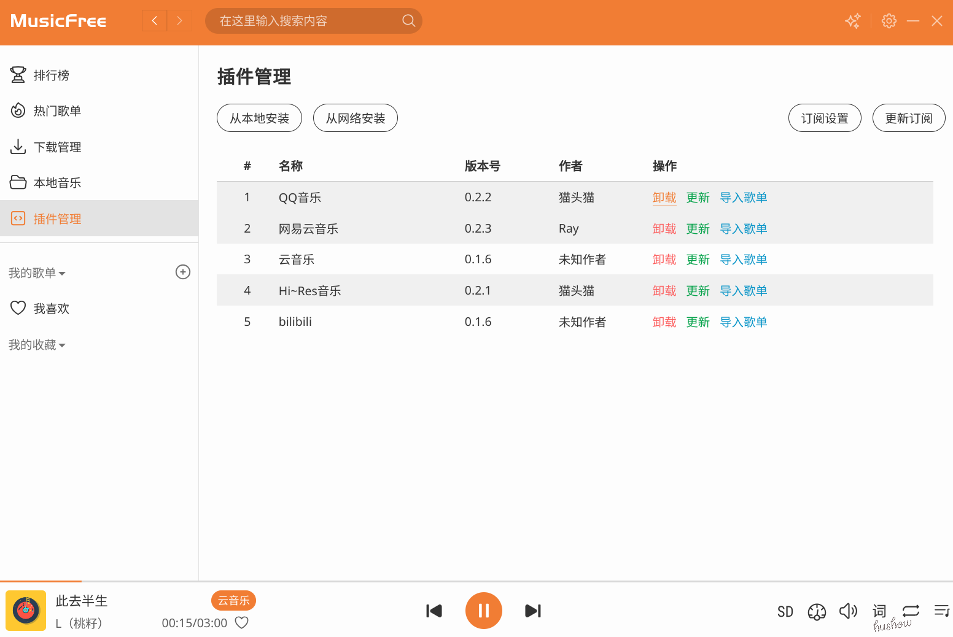The image size is (953, 637).
Task: Open 订阅设置
Action: click(825, 118)
